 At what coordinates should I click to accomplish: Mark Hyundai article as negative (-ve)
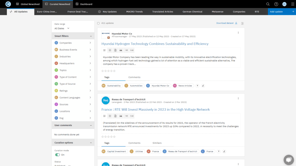click(126, 50)
